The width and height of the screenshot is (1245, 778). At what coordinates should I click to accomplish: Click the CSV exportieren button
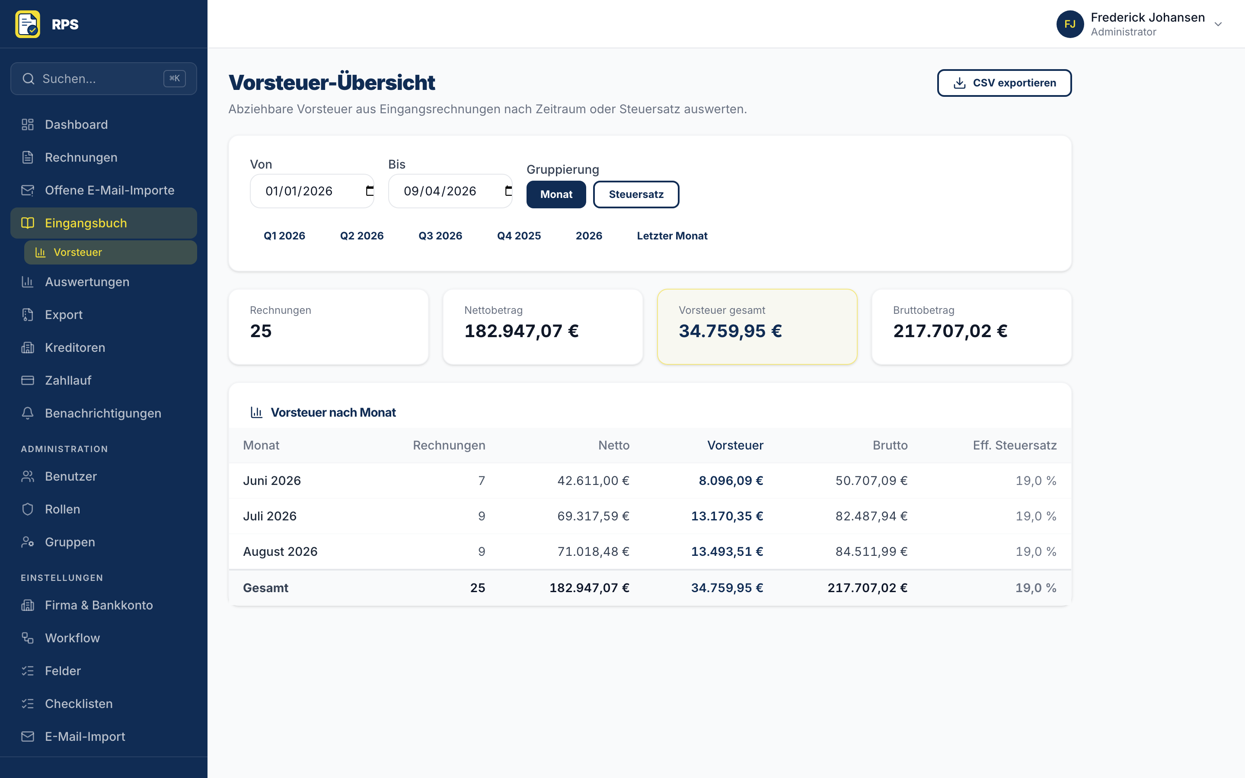pyautogui.click(x=1004, y=83)
